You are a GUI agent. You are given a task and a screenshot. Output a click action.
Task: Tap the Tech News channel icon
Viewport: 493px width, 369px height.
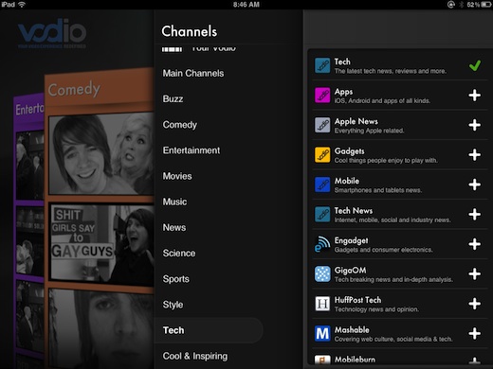tap(322, 214)
